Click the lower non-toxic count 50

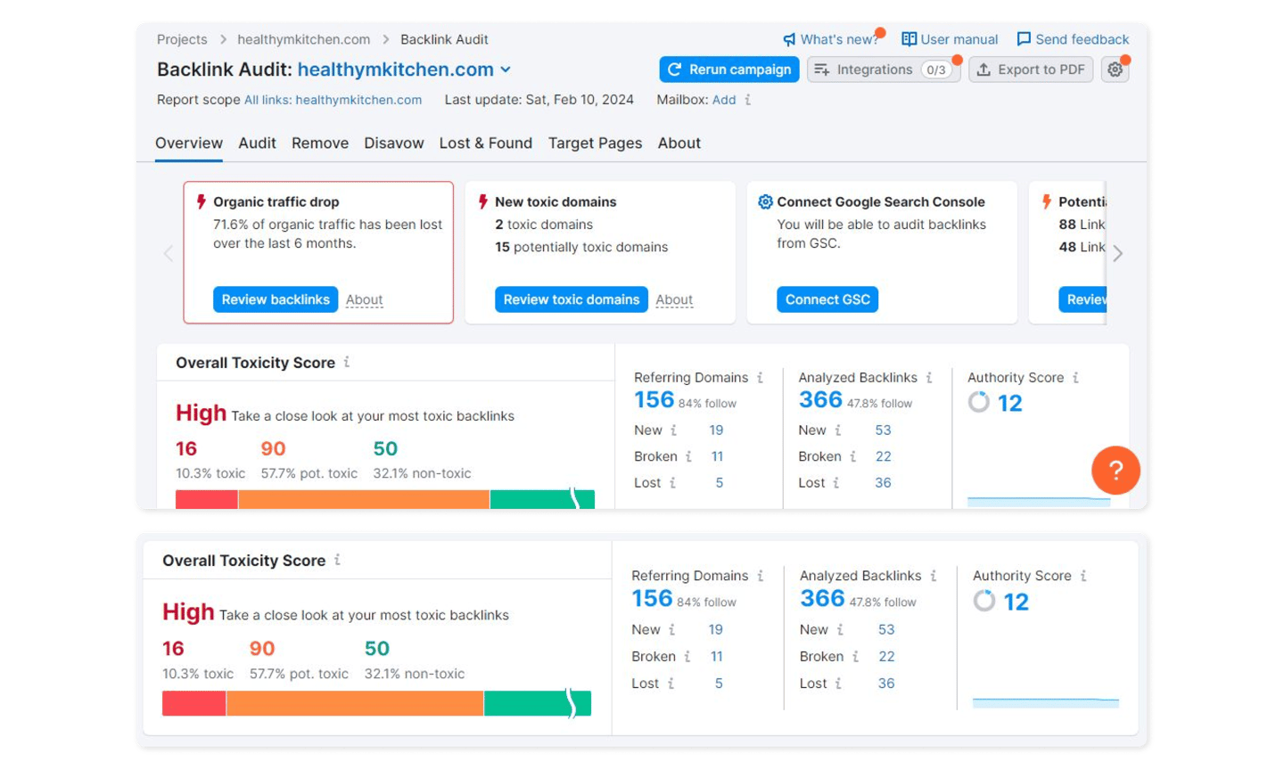tap(377, 649)
